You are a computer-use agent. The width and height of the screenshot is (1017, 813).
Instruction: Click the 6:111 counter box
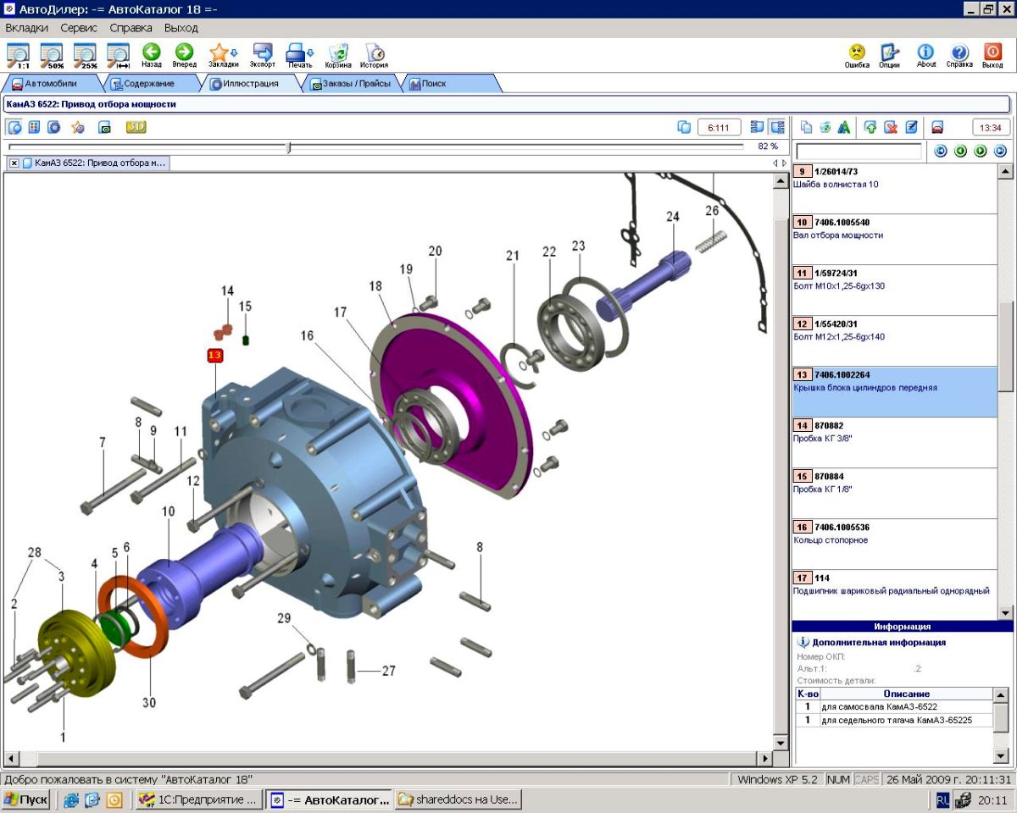click(x=720, y=128)
